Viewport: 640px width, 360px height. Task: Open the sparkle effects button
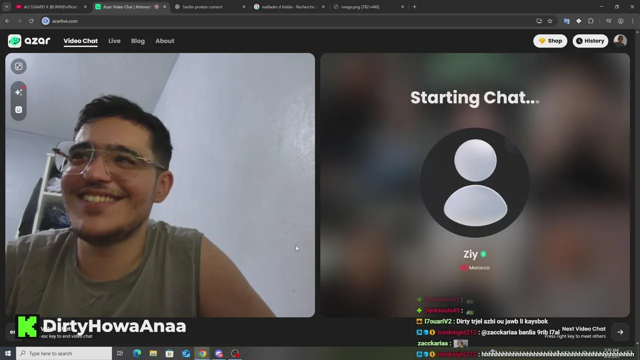click(x=18, y=92)
